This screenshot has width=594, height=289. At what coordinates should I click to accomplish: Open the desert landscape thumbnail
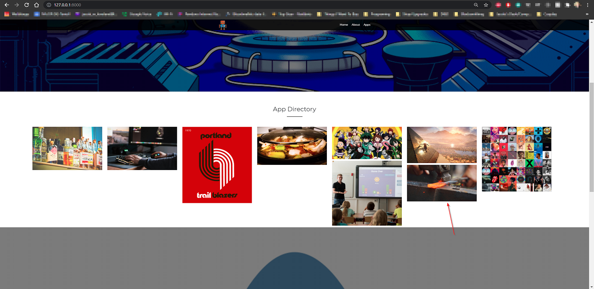[x=442, y=145]
